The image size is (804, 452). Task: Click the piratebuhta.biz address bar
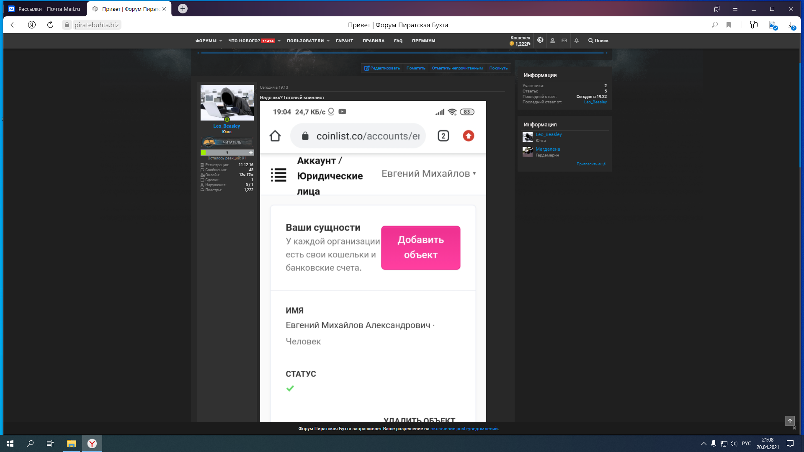(96, 25)
